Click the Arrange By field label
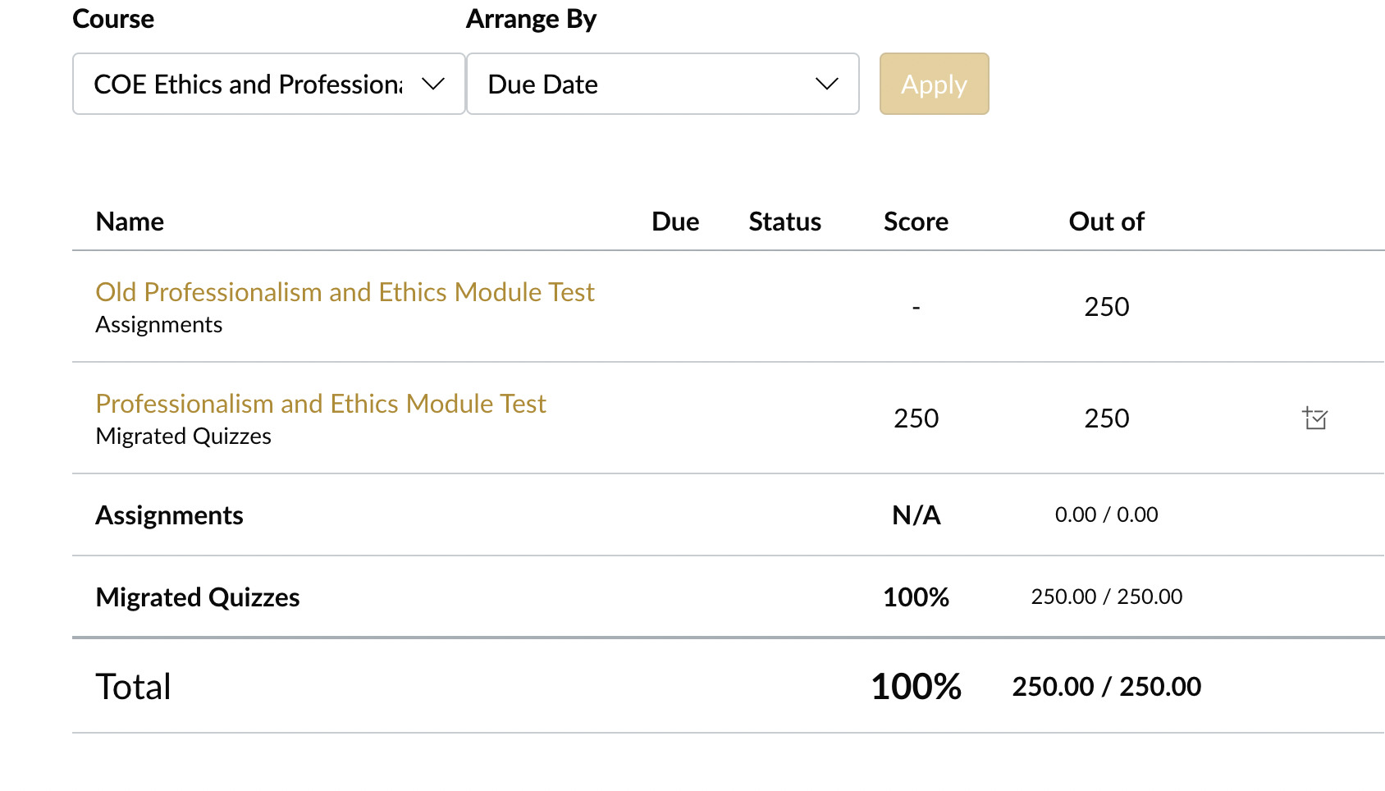 (531, 19)
